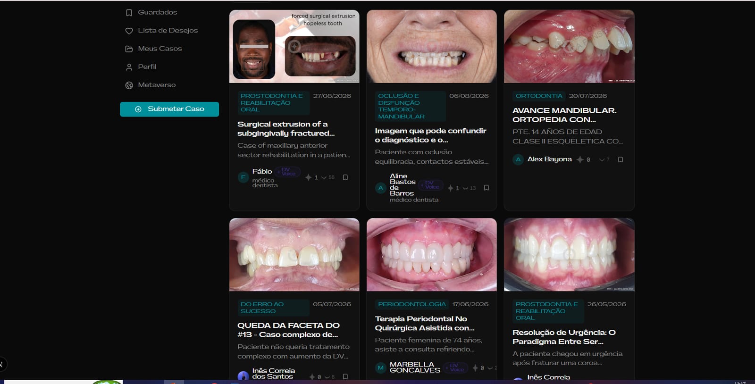Go to Meus Casos section
This screenshot has height=384, width=755.
[x=153, y=49]
